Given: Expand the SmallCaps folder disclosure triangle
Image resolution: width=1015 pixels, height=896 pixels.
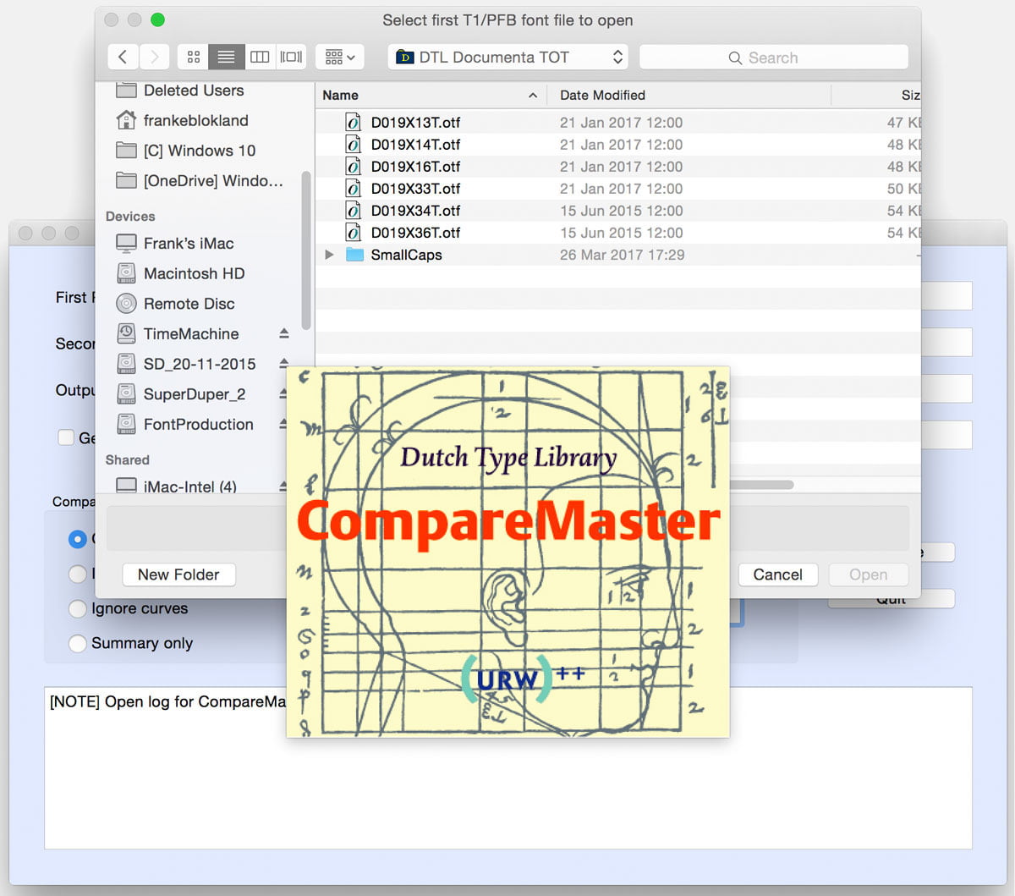Looking at the screenshot, I should 329,255.
